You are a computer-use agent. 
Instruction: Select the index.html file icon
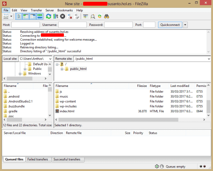point(57,111)
